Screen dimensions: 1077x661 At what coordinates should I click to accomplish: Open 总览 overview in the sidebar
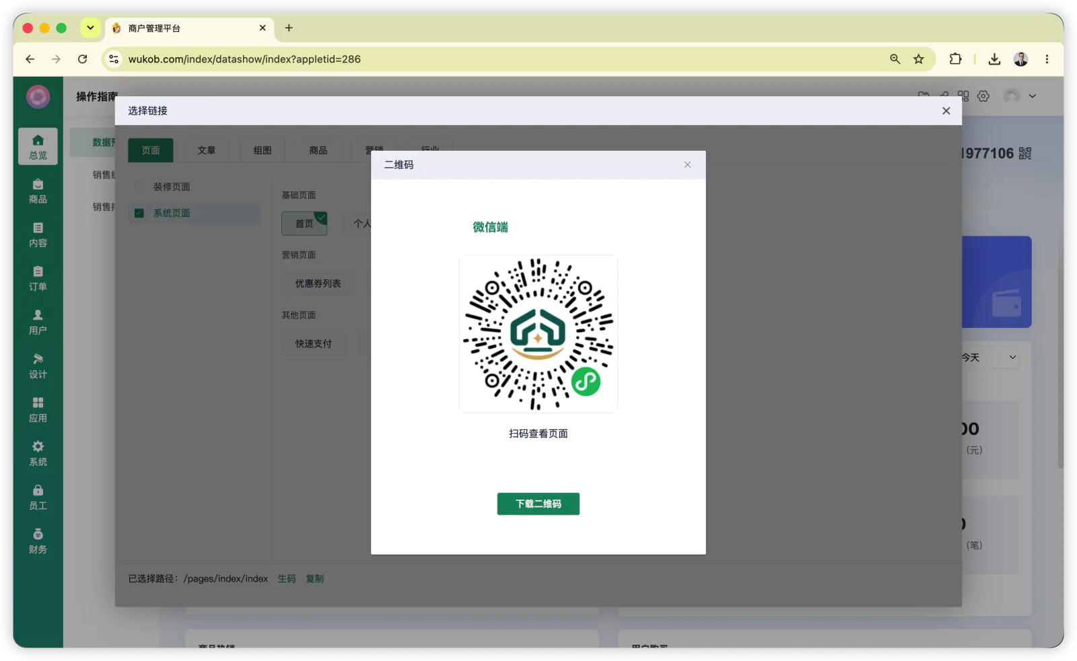click(38, 147)
